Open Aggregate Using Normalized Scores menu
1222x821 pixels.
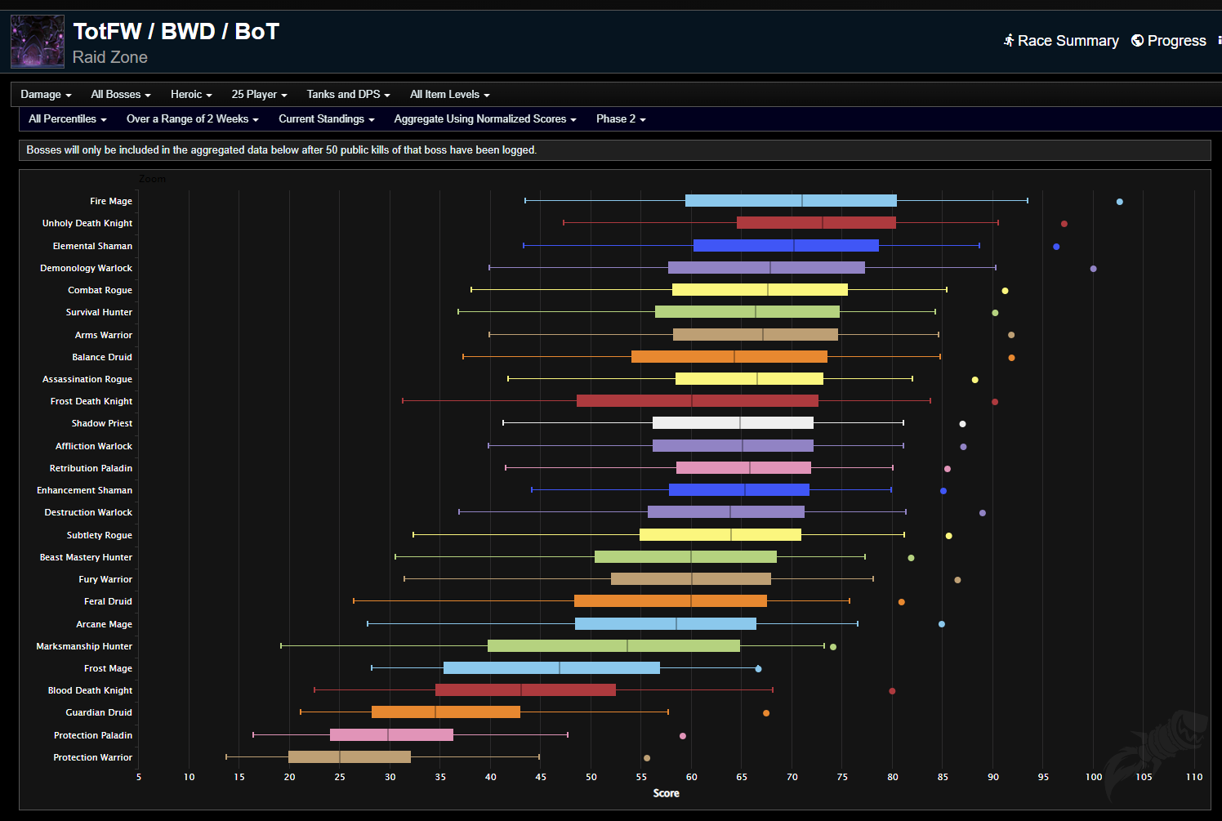click(x=484, y=119)
